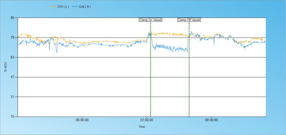Click the % rSO2 y-axis title
The width and height of the screenshot is (286, 135).
[x=6, y=67]
